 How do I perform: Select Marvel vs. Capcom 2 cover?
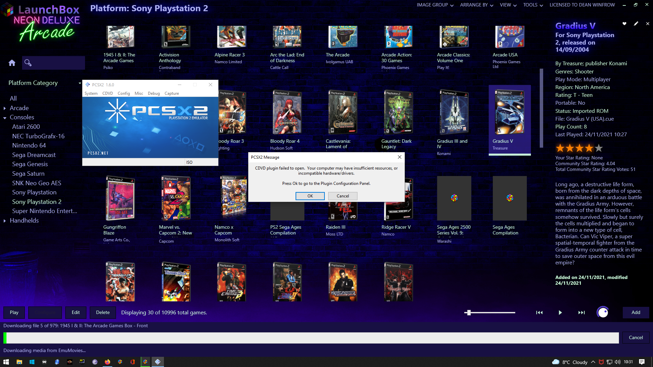(176, 198)
